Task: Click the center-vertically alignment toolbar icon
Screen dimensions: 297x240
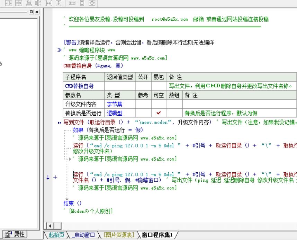Action: pyautogui.click(x=19, y=3)
